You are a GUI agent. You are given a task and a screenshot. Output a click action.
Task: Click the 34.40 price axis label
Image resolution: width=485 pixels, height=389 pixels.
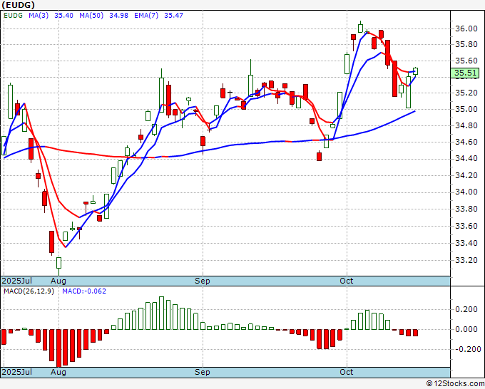pos(466,158)
